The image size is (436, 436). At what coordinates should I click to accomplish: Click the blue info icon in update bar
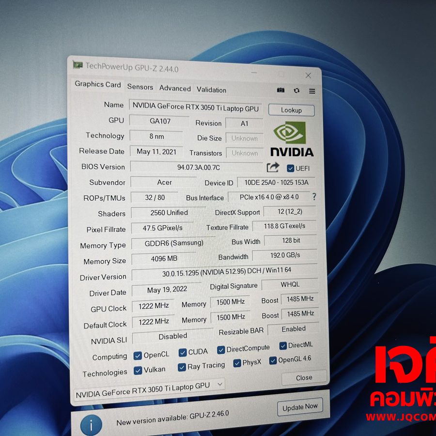click(x=91, y=424)
